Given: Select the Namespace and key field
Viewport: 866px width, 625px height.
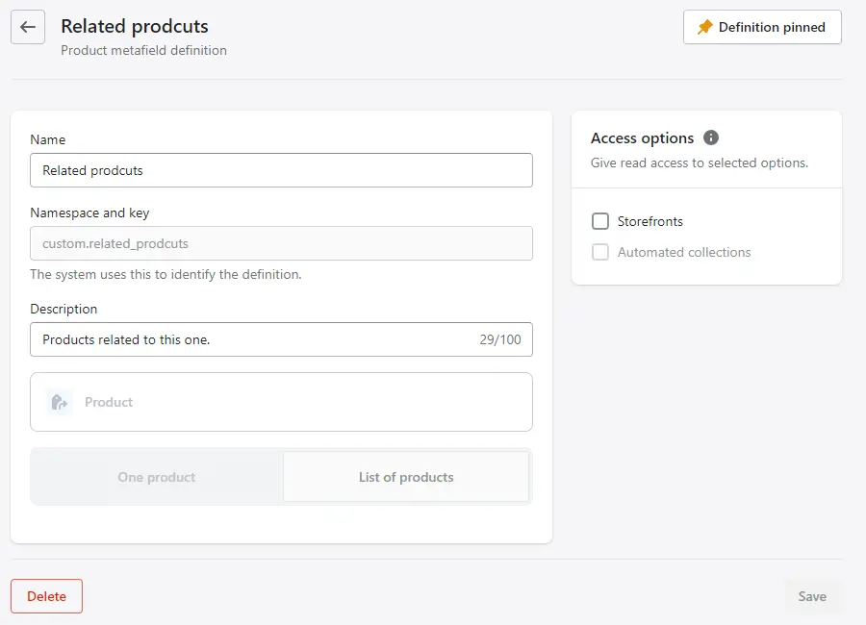Looking at the screenshot, I should click(x=281, y=243).
